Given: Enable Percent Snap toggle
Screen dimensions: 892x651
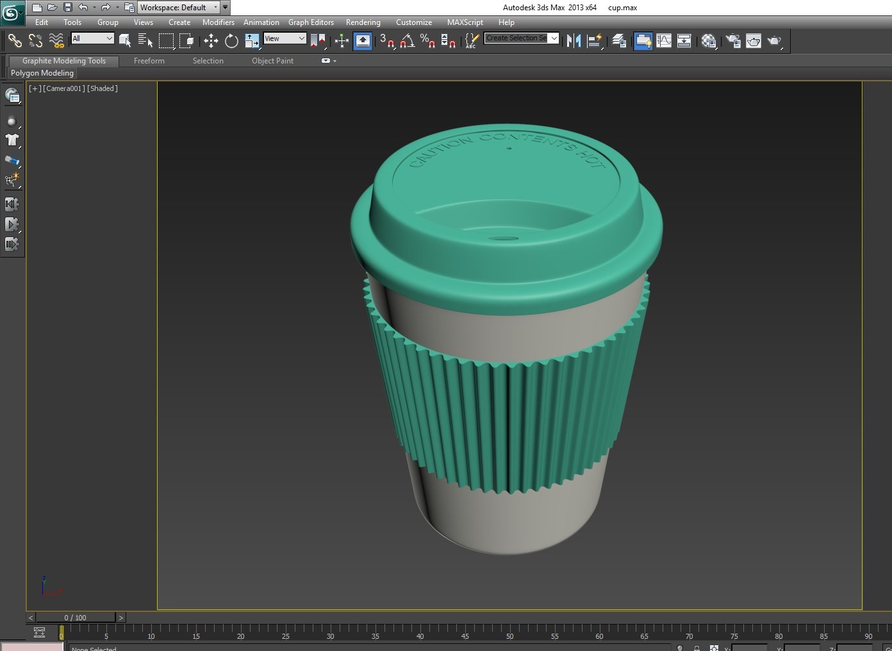Looking at the screenshot, I should [x=427, y=41].
